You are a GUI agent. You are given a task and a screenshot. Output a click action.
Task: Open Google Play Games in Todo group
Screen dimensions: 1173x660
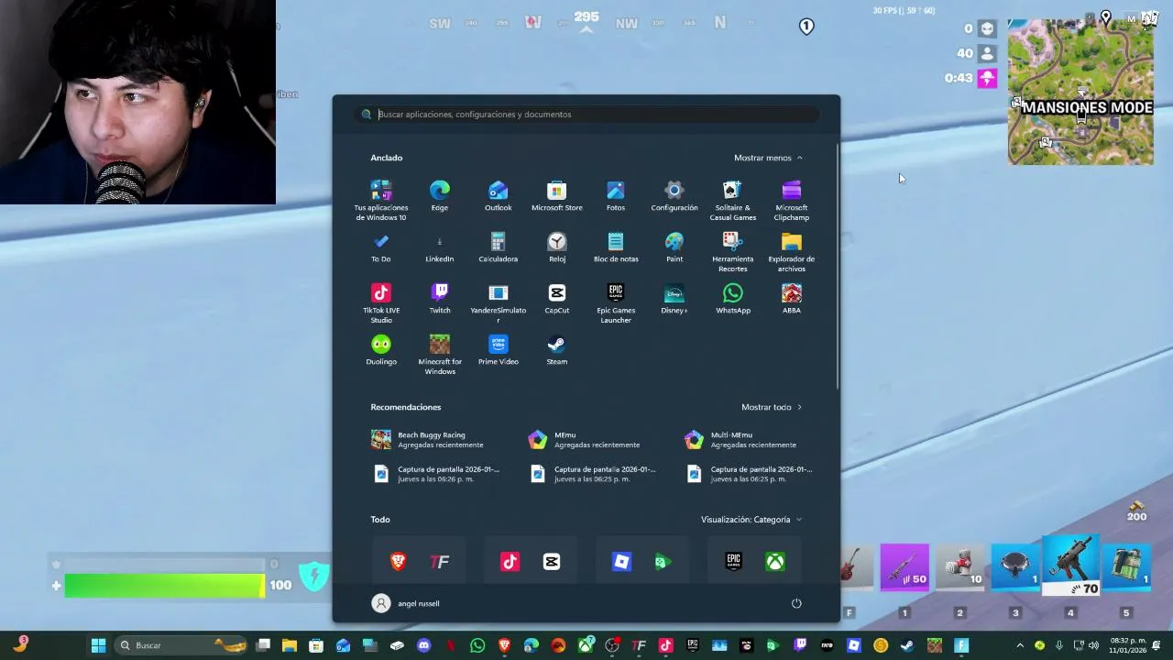click(x=663, y=562)
